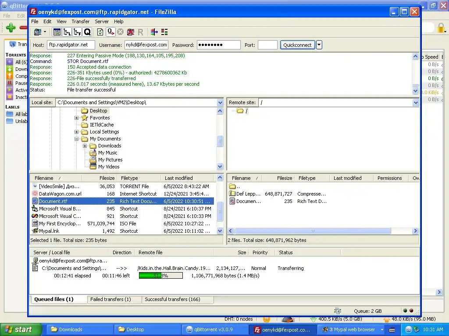Expand the Favorites folder node
This screenshot has height=336, width=449.
76,118
